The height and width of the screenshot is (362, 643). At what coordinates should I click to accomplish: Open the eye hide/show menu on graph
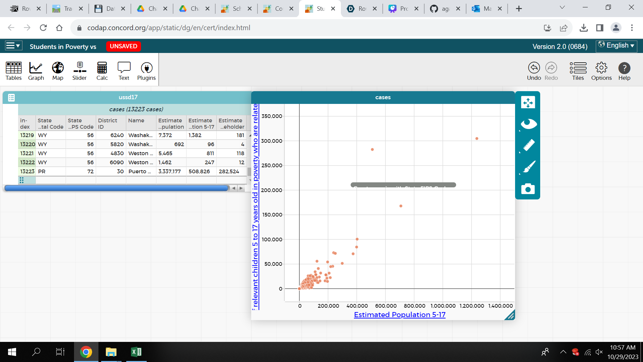(528, 124)
